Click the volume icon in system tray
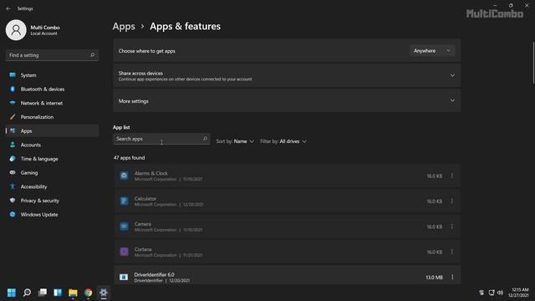This screenshot has height=301, width=535. pyautogui.click(x=500, y=293)
